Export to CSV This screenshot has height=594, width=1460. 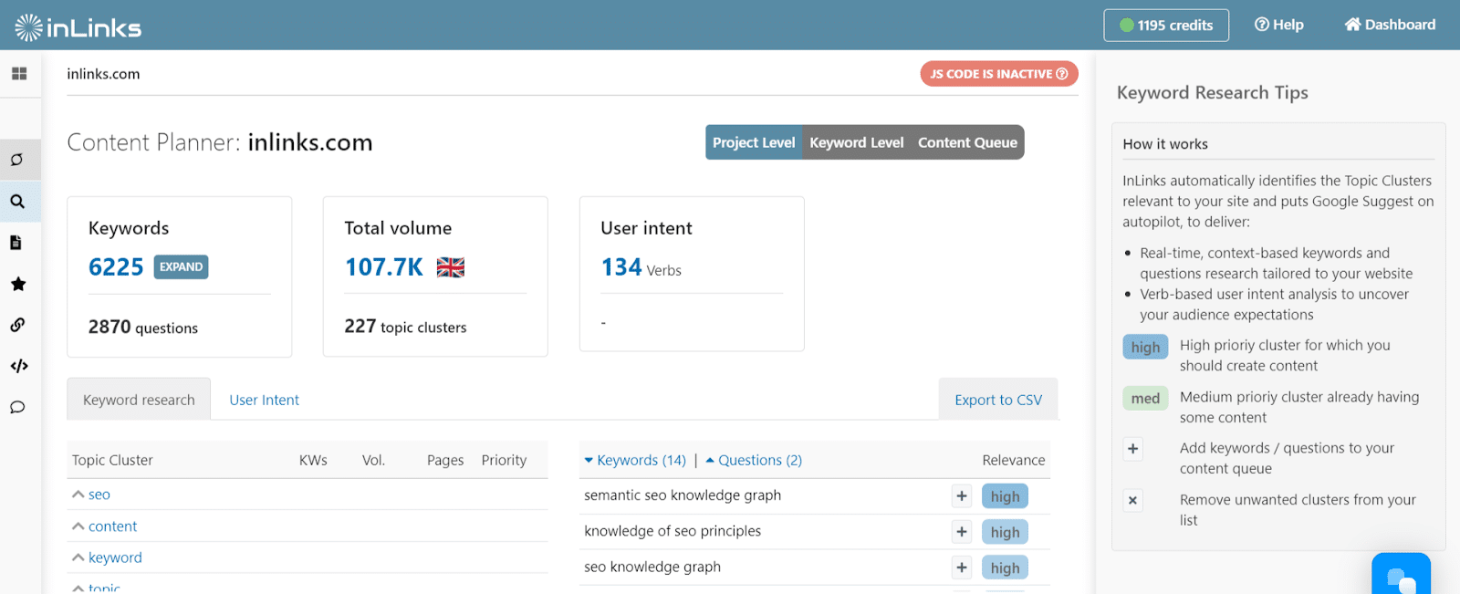coord(998,400)
